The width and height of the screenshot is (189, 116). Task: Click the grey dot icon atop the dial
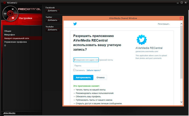pos(13,9)
